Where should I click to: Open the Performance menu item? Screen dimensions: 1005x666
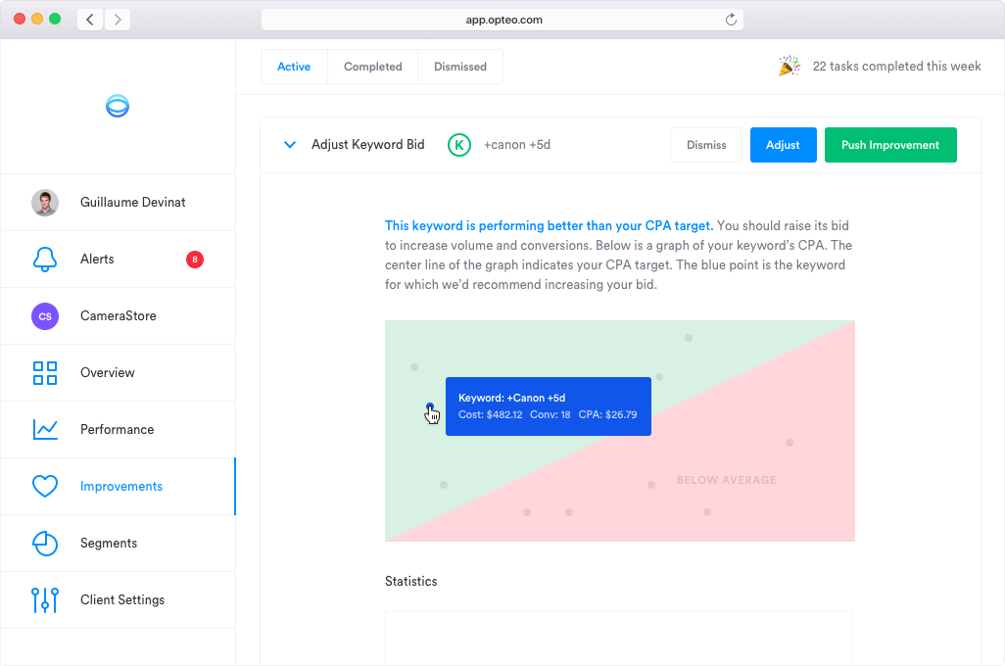click(118, 429)
